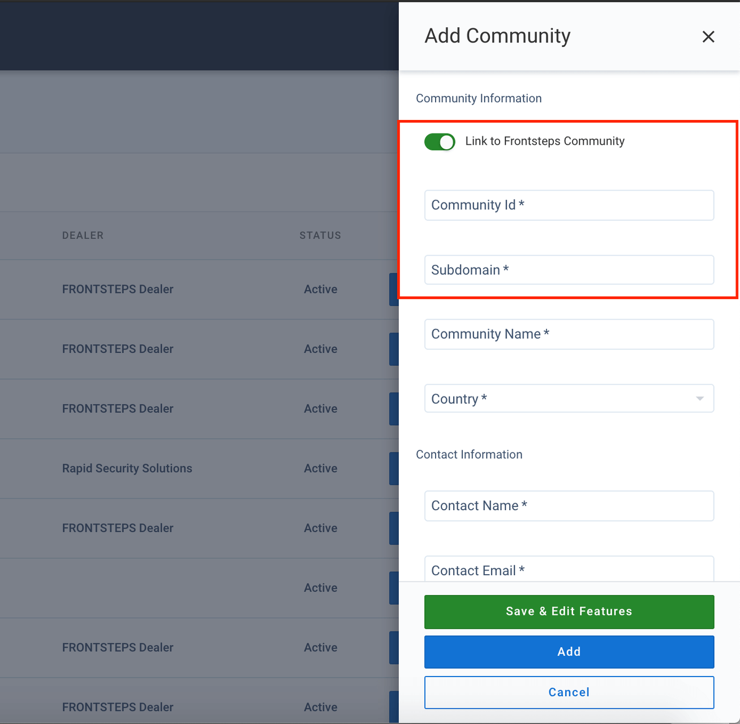Image resolution: width=740 pixels, height=724 pixels.
Task: Focus the Contact Email field
Action: click(569, 569)
